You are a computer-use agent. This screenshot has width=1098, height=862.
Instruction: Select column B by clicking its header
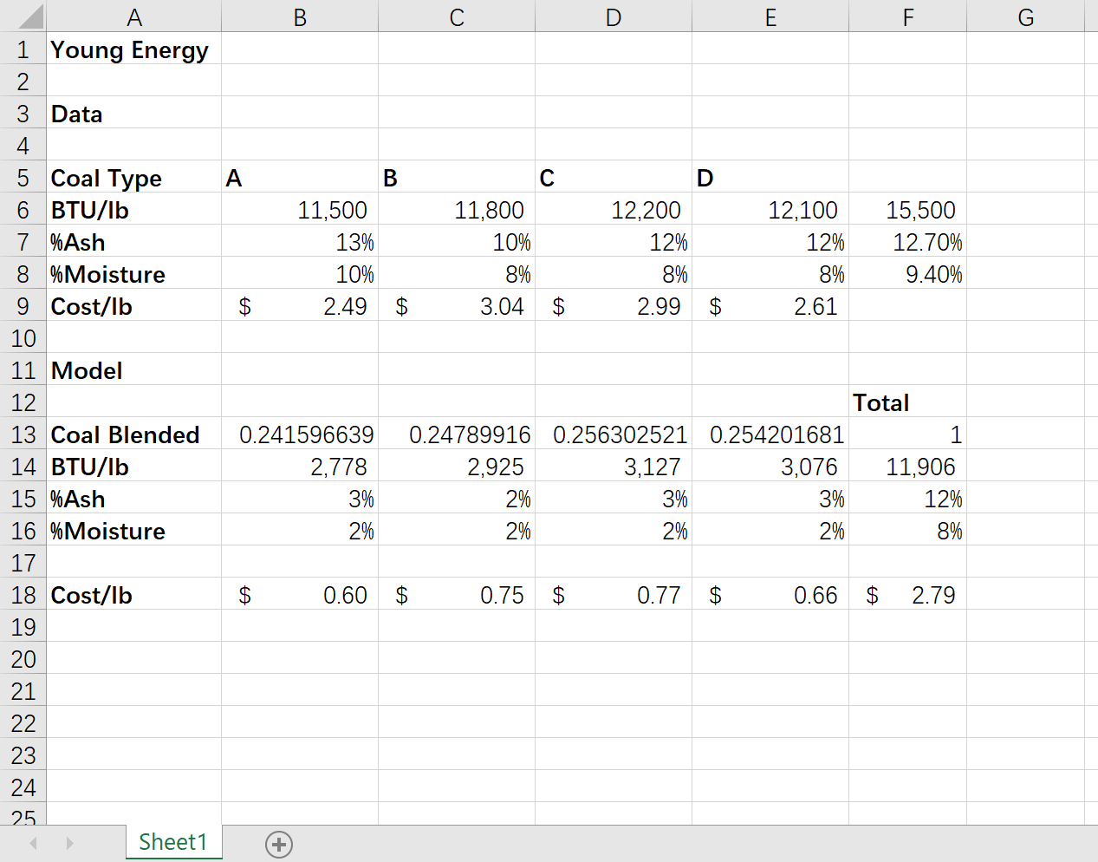pyautogui.click(x=299, y=16)
